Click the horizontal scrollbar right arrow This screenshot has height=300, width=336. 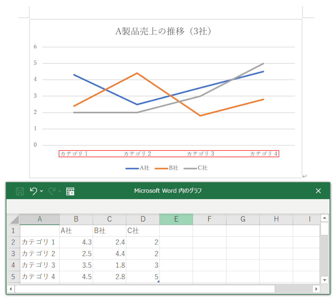tap(316, 289)
